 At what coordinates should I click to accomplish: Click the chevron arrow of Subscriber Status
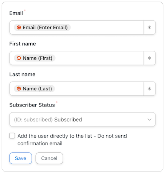[x=149, y=120]
